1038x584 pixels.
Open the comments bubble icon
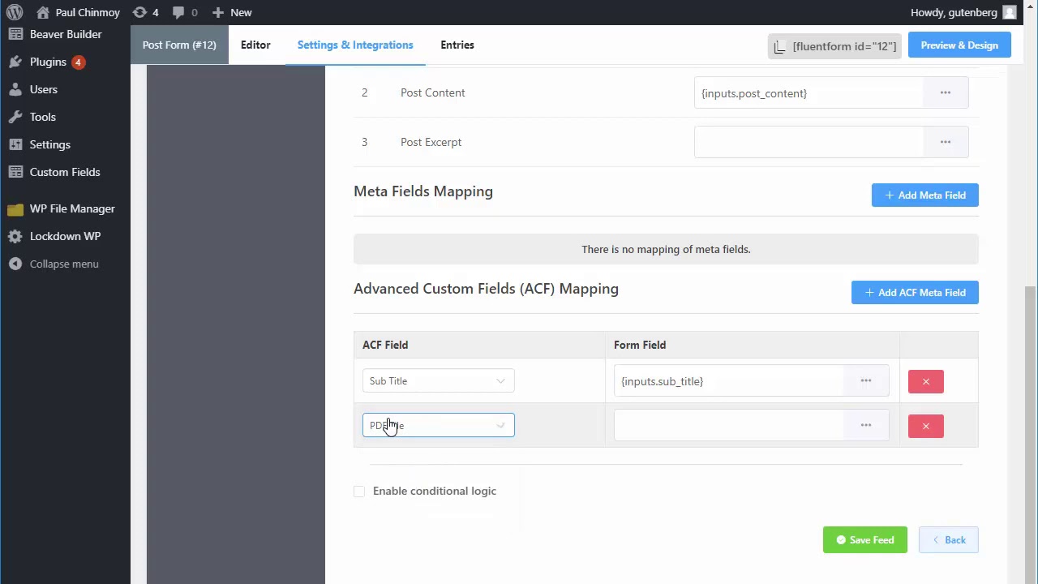[178, 12]
